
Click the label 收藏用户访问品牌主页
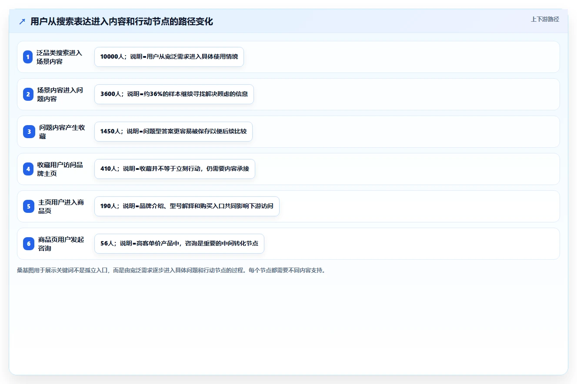click(60, 169)
